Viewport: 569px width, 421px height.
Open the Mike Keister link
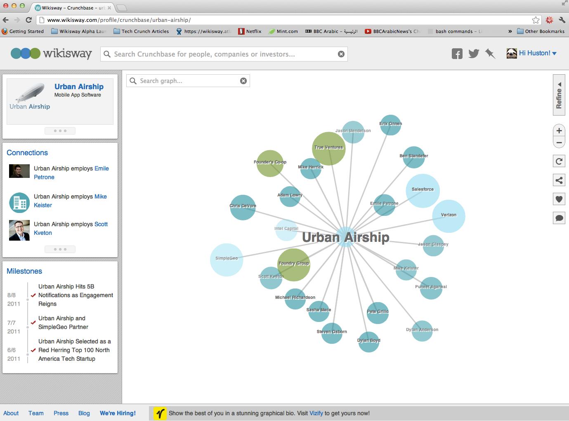pos(70,201)
